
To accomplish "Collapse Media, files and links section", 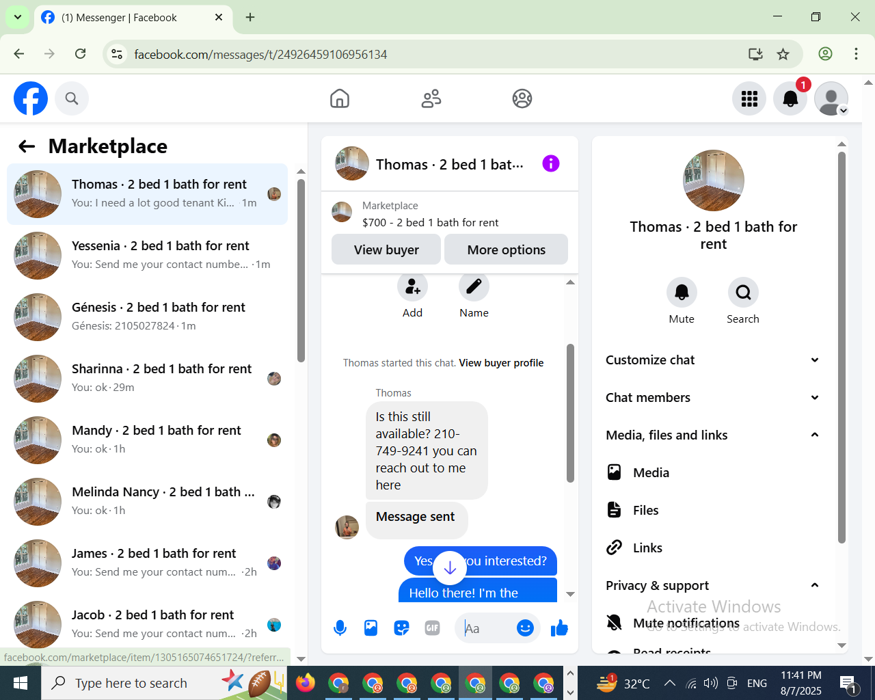I will click(x=712, y=435).
